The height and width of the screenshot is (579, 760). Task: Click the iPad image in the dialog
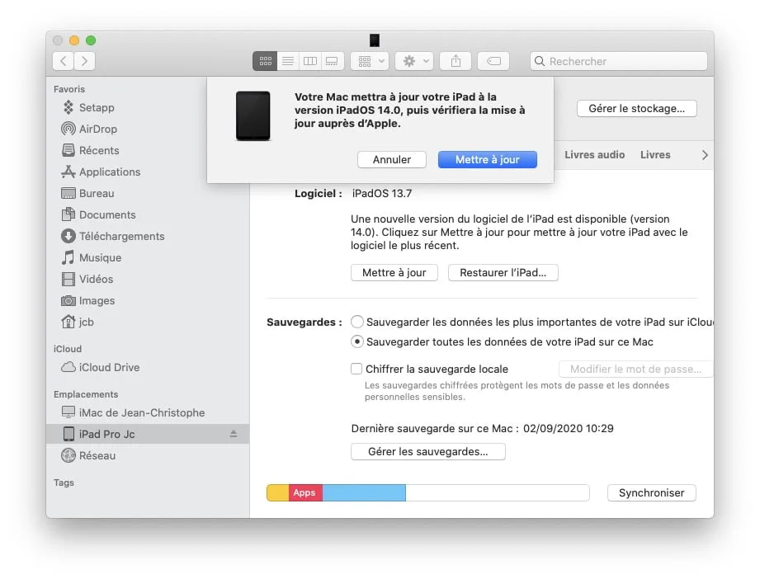click(253, 115)
